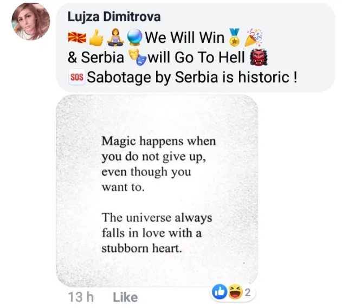The image size is (342, 308).
Task: Click the red SOS emoji
Action: pyautogui.click(x=76, y=78)
